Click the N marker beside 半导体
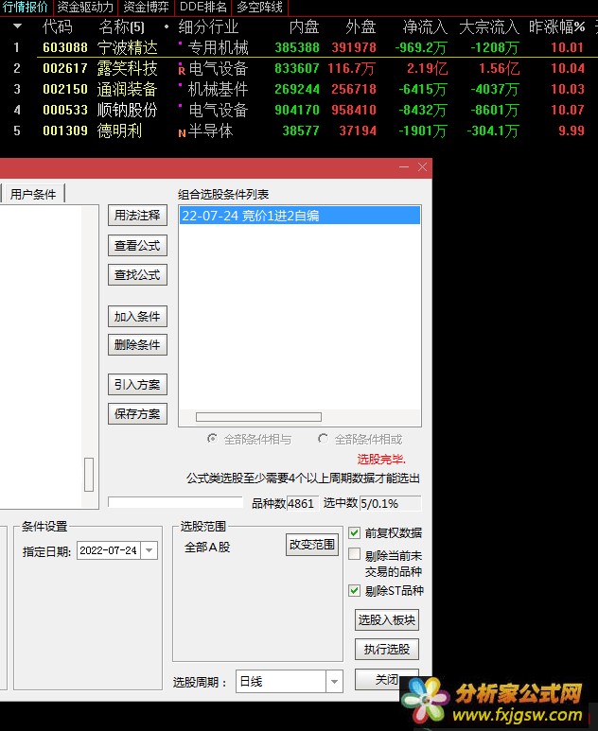 point(182,133)
